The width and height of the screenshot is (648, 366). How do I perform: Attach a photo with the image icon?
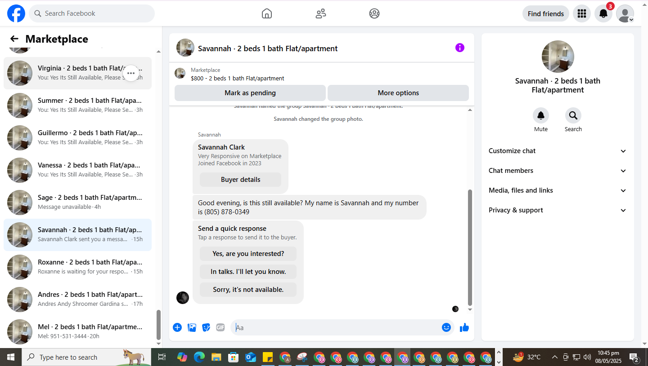tap(192, 327)
